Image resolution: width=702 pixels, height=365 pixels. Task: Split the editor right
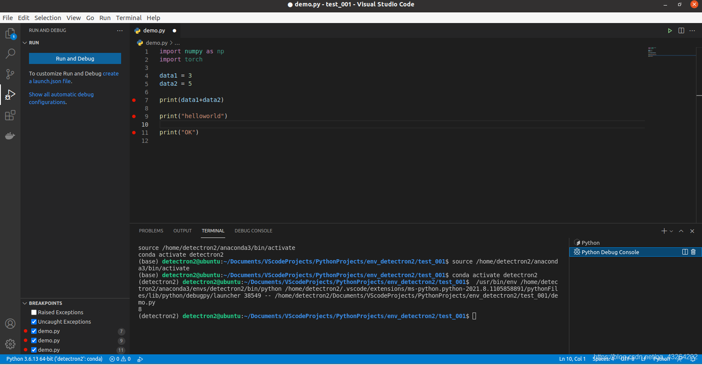(681, 31)
